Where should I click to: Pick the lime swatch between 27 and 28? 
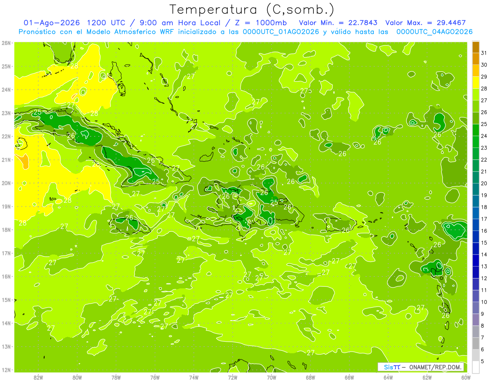[x=476, y=95]
